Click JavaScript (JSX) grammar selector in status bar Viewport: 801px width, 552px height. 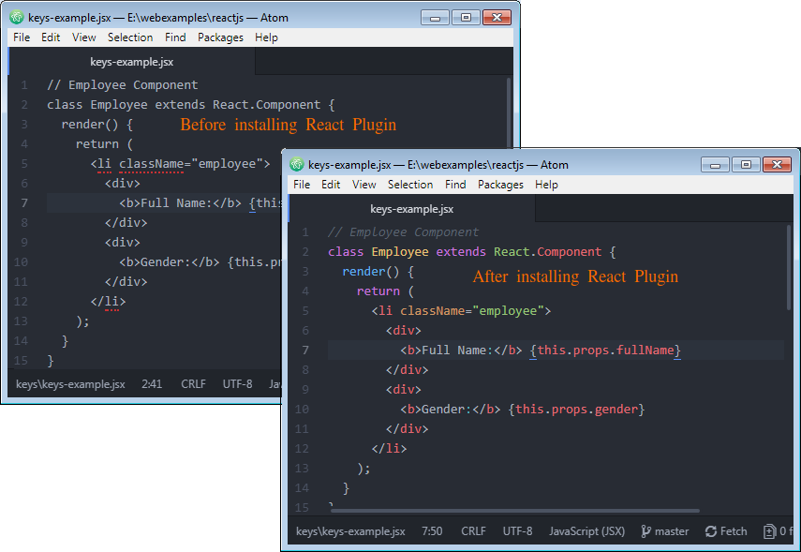coord(587,531)
